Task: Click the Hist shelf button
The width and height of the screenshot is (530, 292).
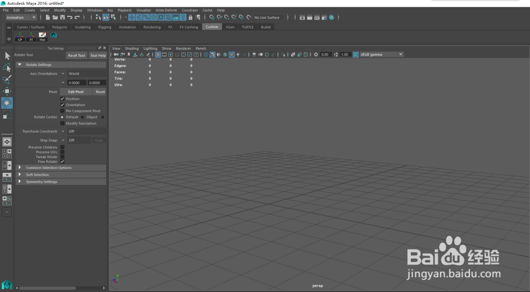Action: point(42,37)
